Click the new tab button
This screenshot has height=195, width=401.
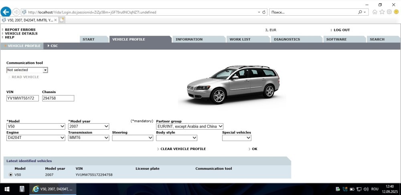point(62,20)
